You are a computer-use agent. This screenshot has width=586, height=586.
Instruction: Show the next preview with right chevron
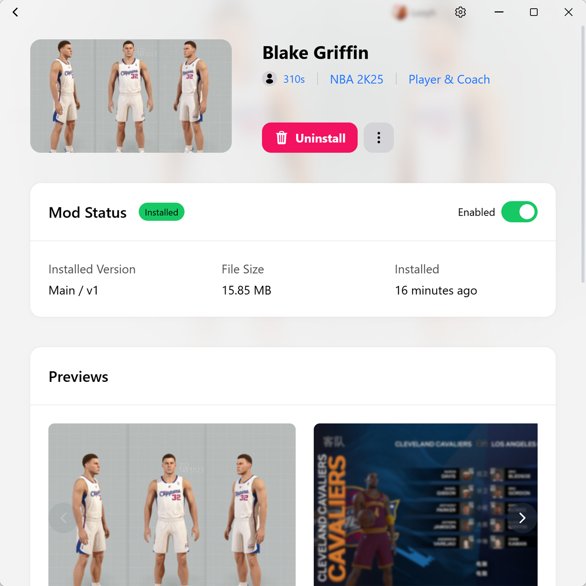pos(522,518)
